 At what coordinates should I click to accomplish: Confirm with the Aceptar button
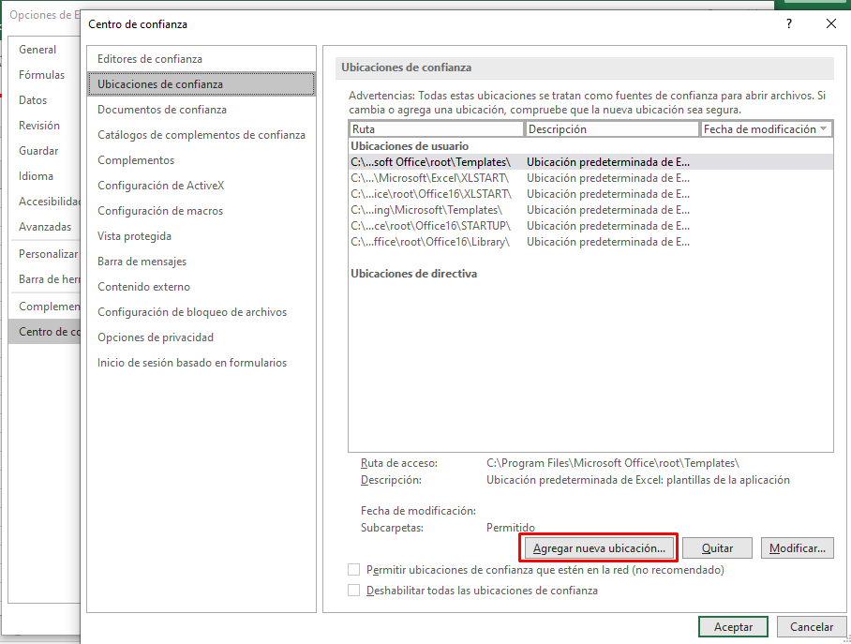(x=733, y=627)
